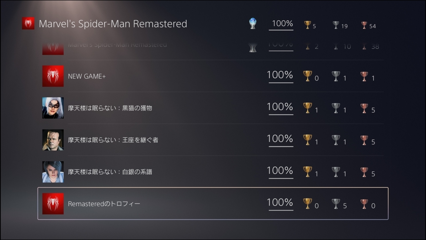Click the Remasteredのトロフィー spider emblem thumbnail

point(53,204)
